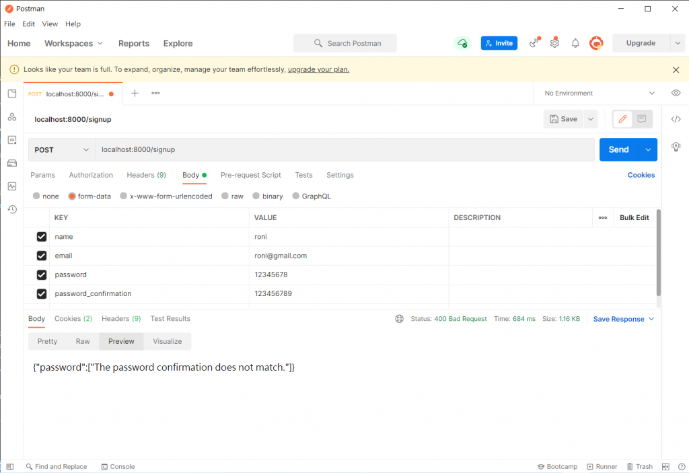689x473 pixels.
Task: Open the user avatar menu
Action: (x=596, y=43)
